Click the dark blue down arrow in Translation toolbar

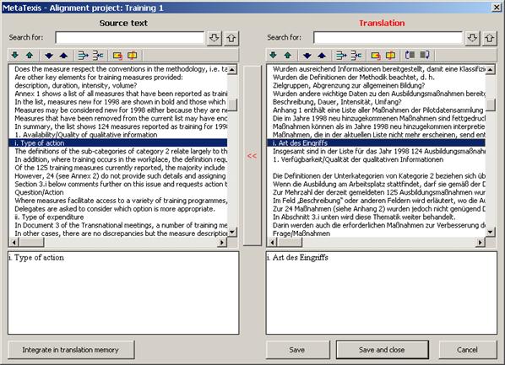(x=307, y=56)
